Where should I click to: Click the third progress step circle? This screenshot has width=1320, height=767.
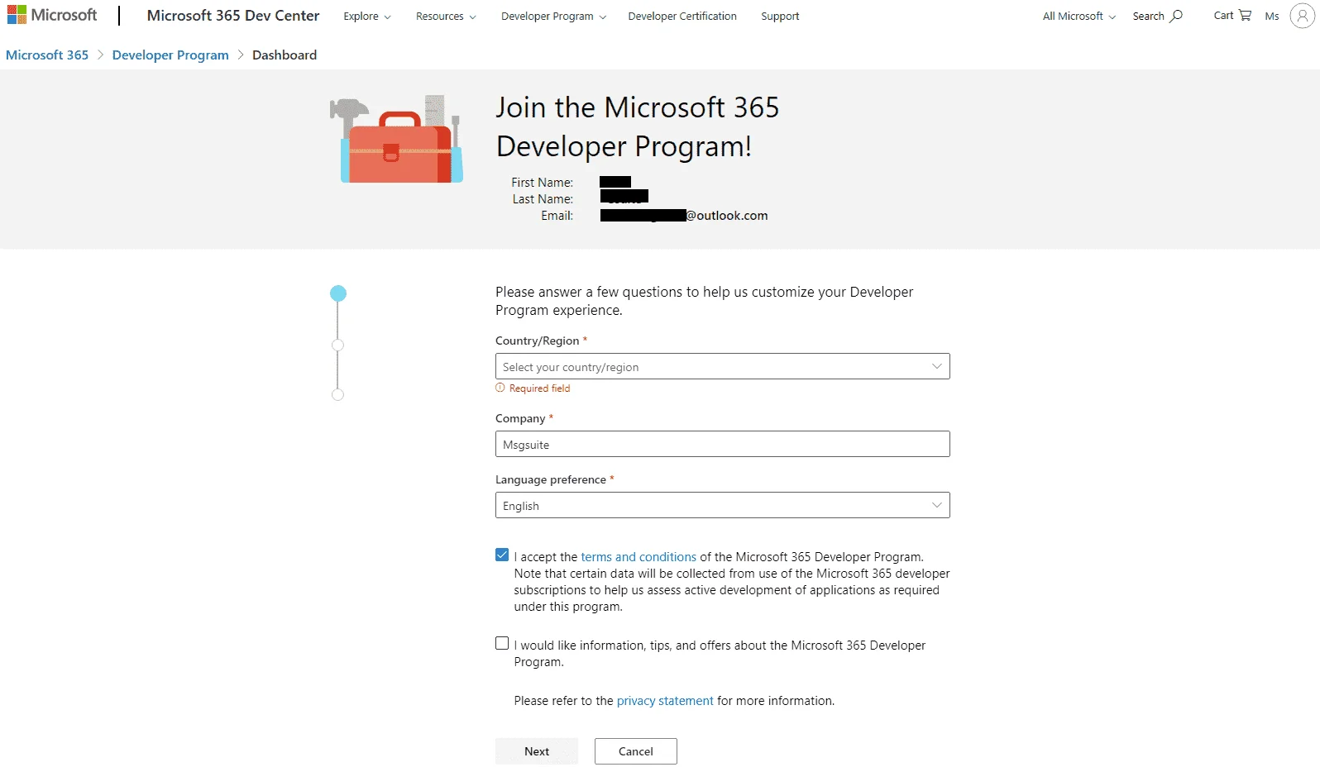(337, 395)
